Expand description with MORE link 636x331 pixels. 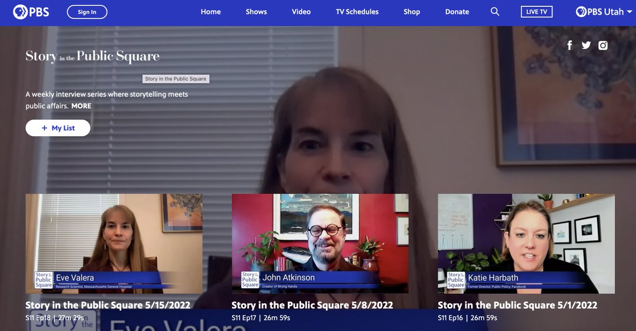click(x=81, y=106)
